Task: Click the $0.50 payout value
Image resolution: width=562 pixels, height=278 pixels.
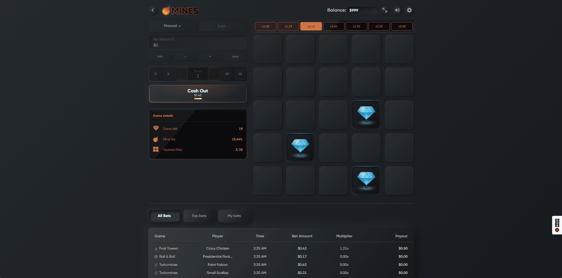Action: [403, 248]
